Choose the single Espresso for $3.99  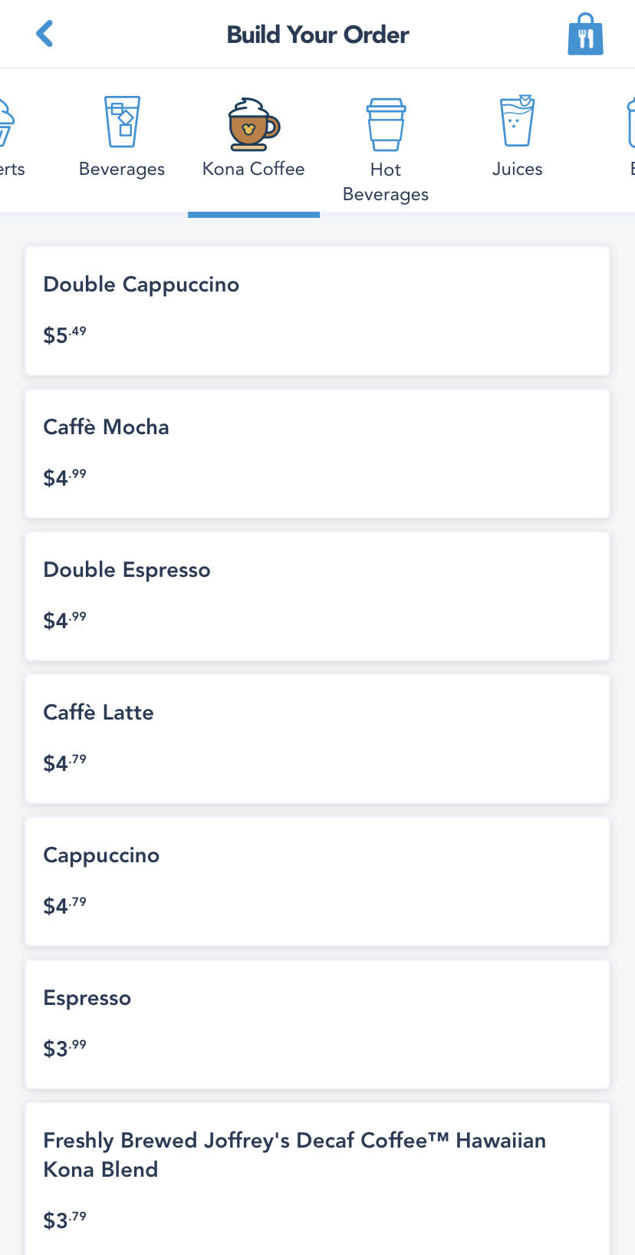[317, 1024]
